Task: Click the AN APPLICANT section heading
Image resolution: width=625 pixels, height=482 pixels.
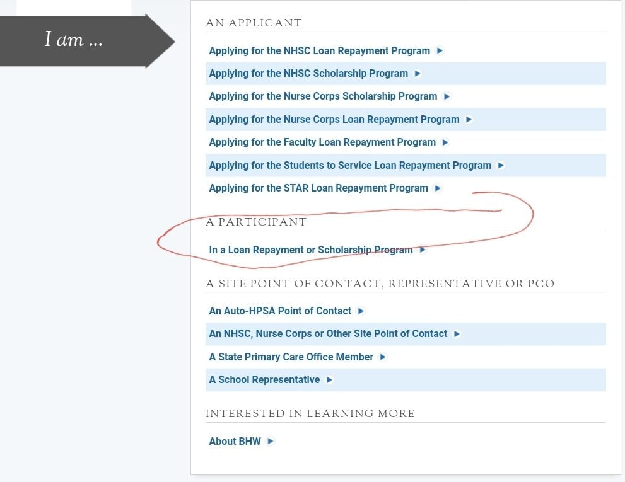Action: coord(254,23)
